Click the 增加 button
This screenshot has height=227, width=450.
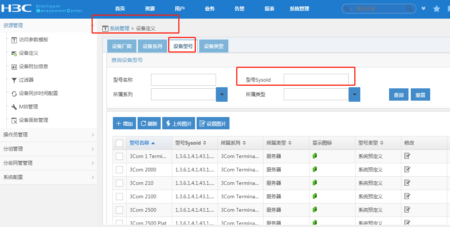coord(124,123)
